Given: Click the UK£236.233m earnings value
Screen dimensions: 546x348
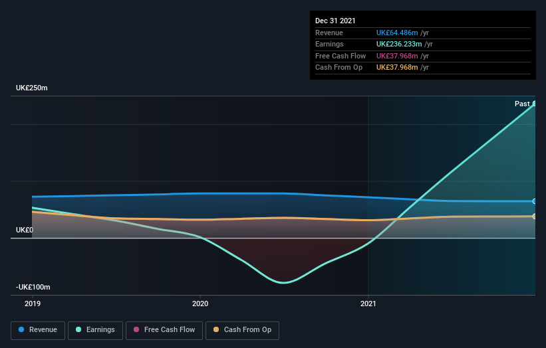Looking at the screenshot, I should click(x=399, y=44).
